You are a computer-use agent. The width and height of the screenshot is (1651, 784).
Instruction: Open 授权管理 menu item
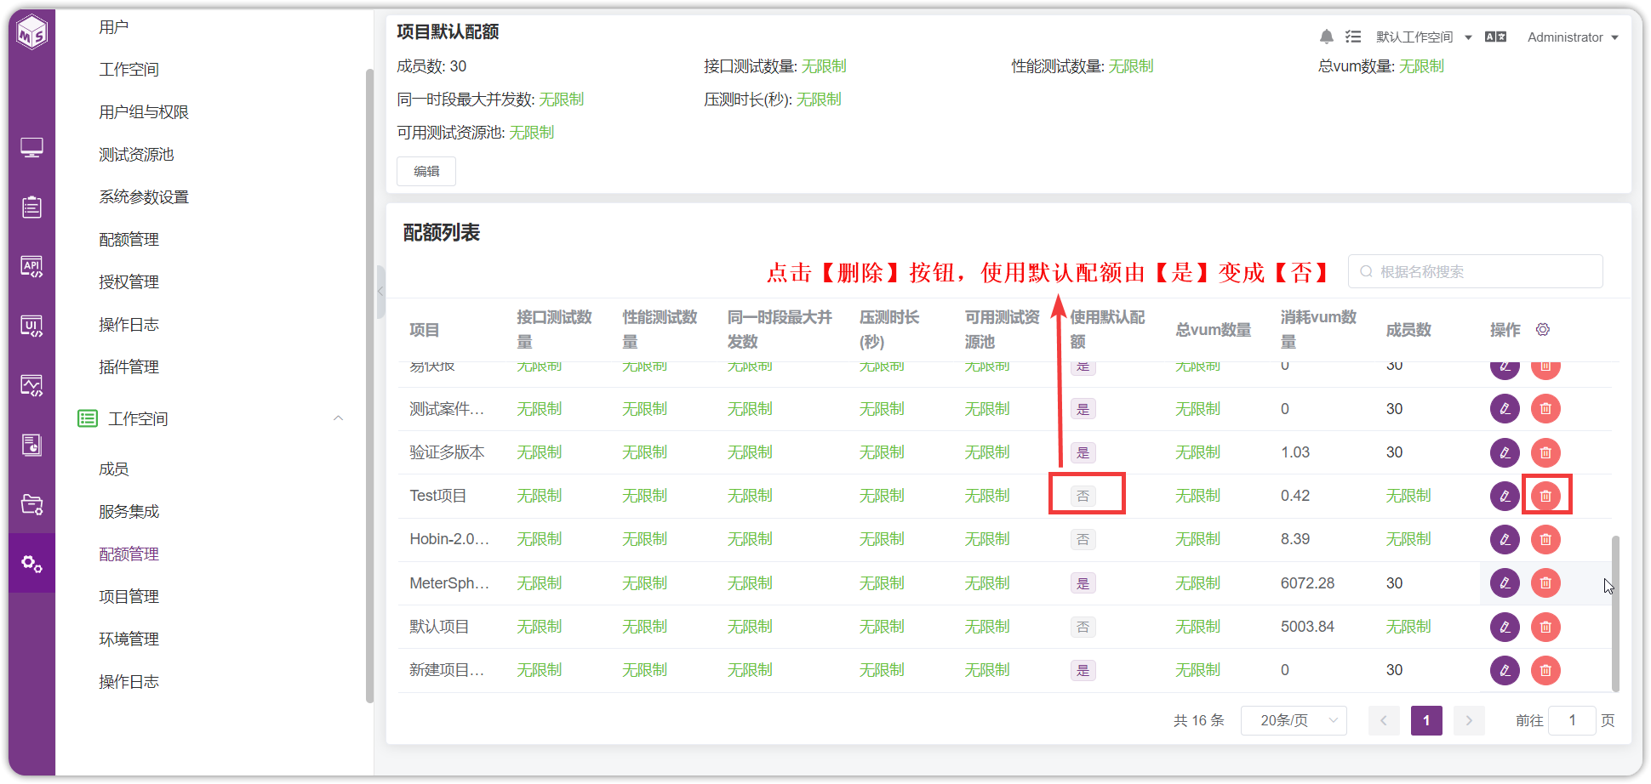pos(129,282)
